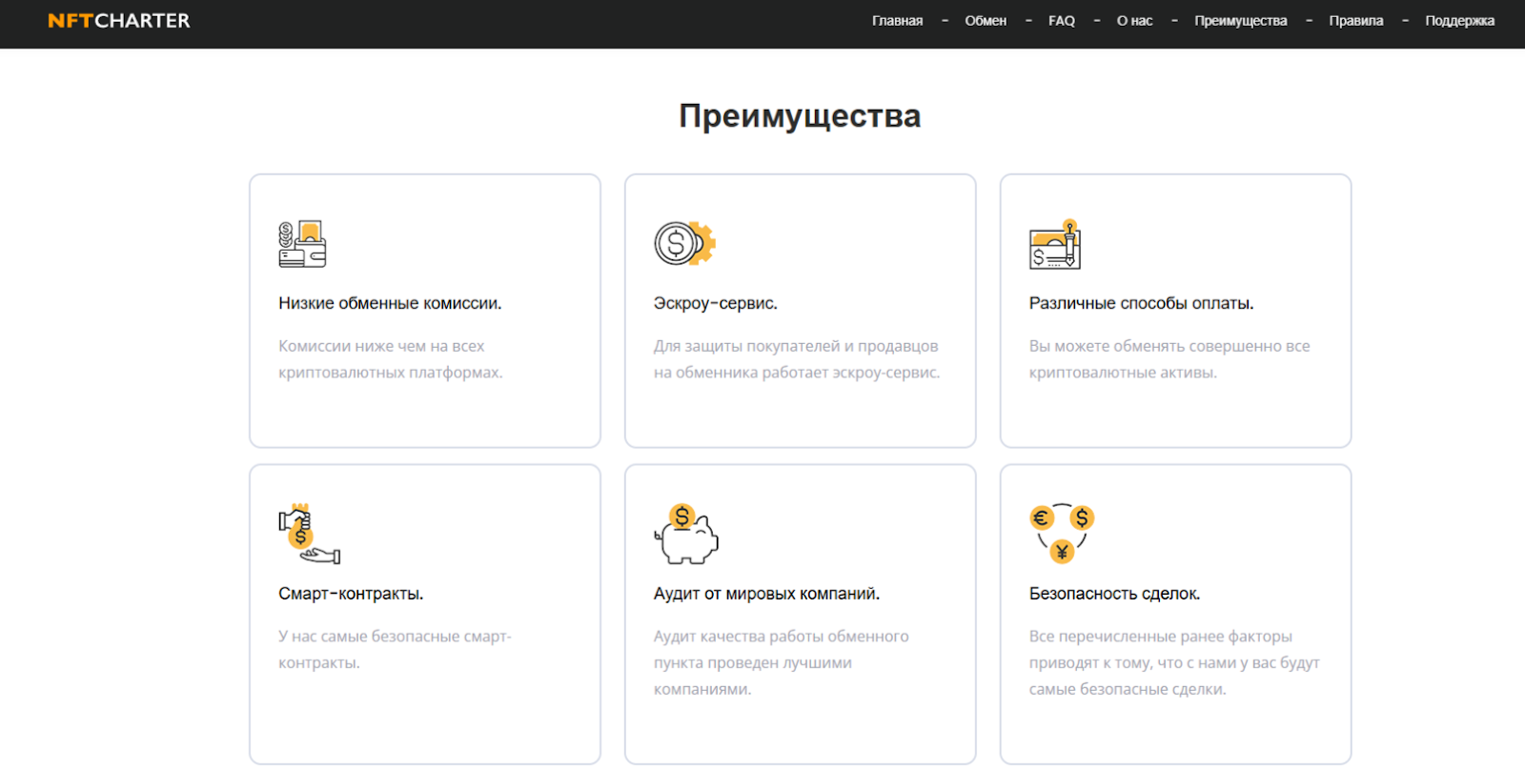Select Преимущества in the navigation bar

tap(1240, 21)
